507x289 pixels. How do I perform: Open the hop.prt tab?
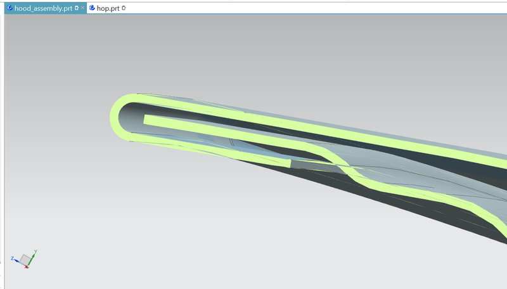pyautogui.click(x=108, y=8)
